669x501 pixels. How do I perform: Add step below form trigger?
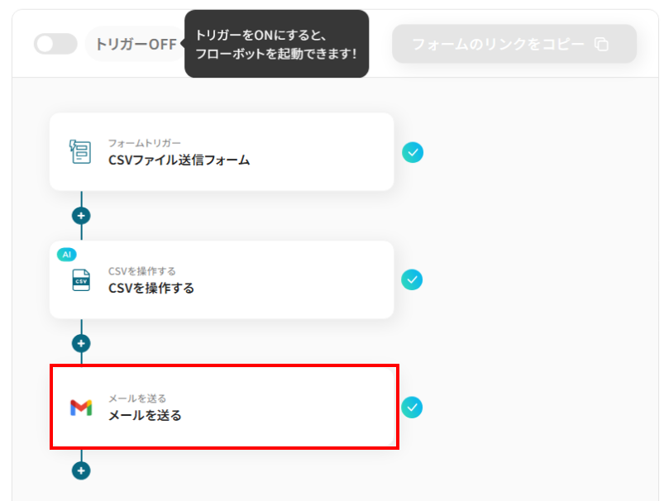point(81,216)
